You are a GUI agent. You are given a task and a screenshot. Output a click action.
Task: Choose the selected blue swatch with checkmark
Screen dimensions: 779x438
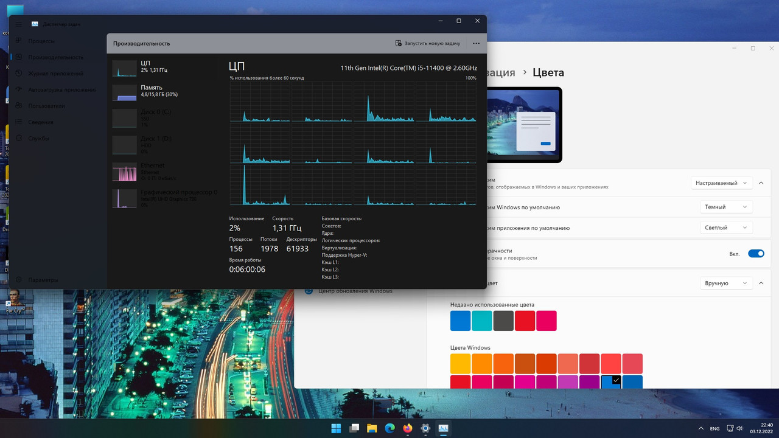click(611, 382)
